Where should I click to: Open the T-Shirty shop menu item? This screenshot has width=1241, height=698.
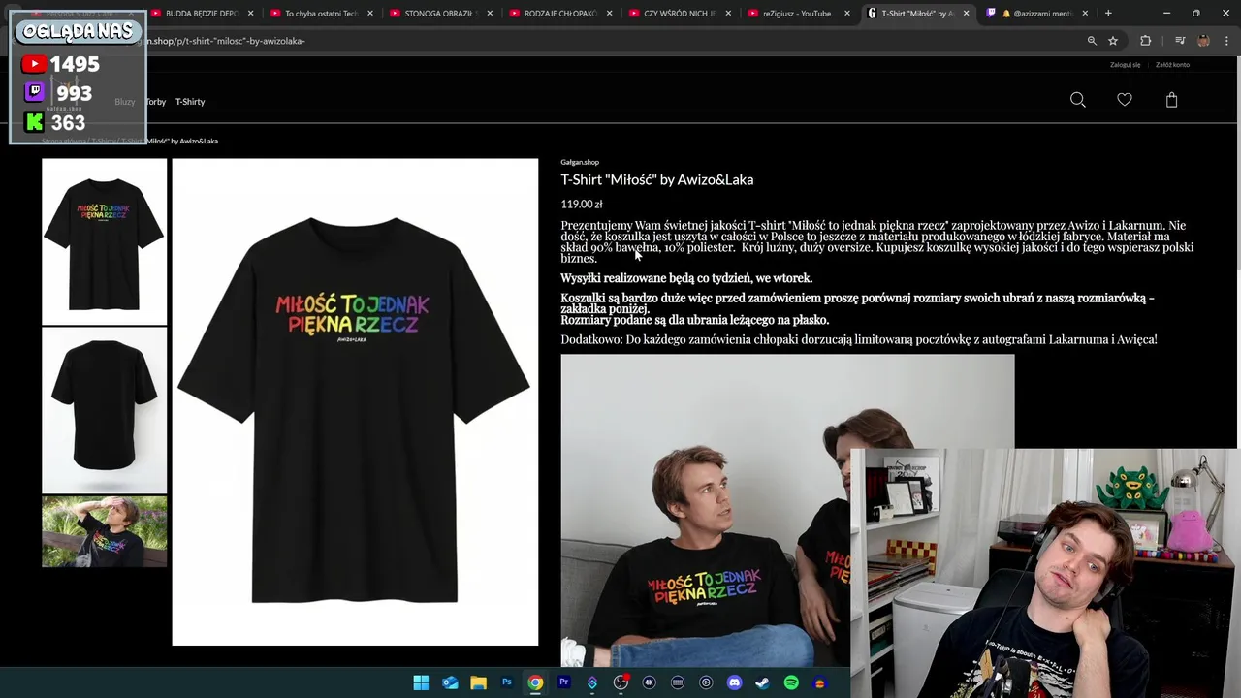[190, 102]
